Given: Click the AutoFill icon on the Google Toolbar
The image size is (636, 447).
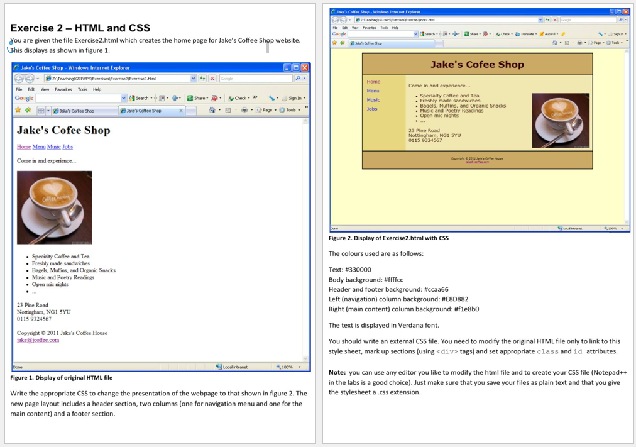Looking at the screenshot, I should click(543, 33).
